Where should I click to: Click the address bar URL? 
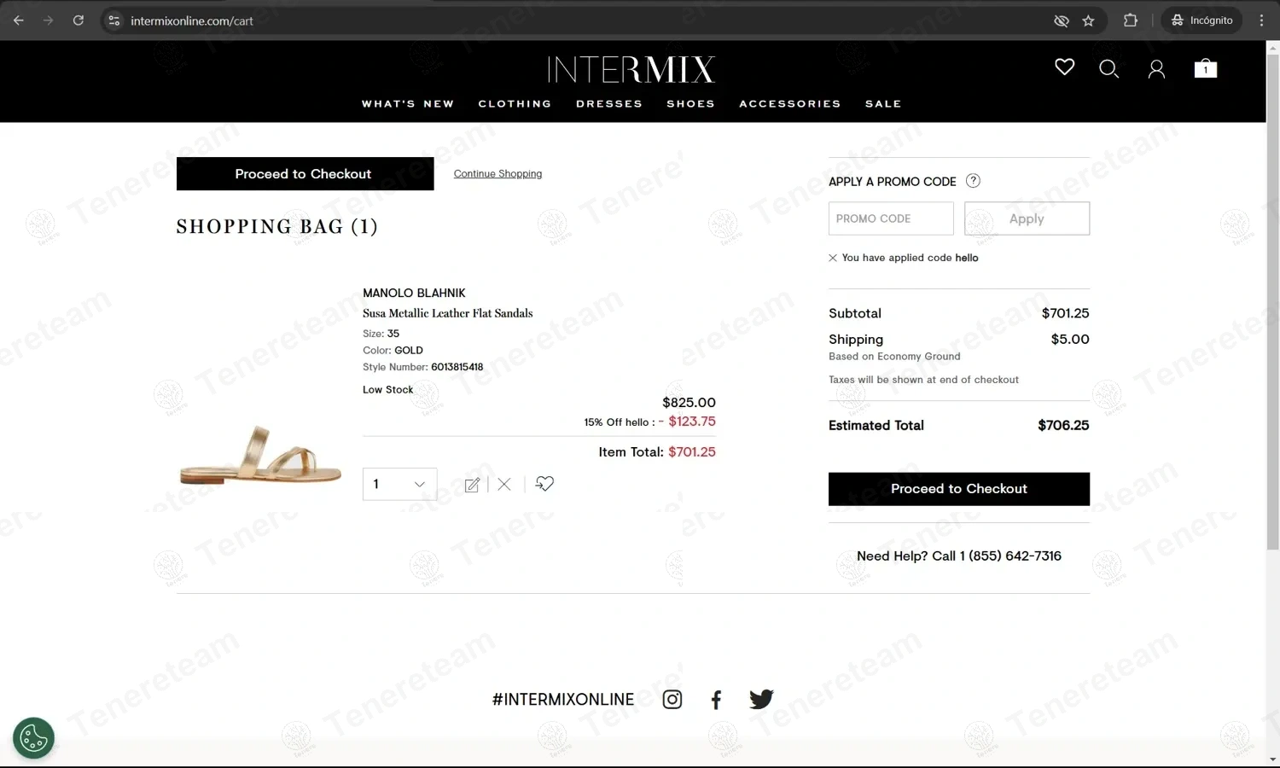point(192,20)
